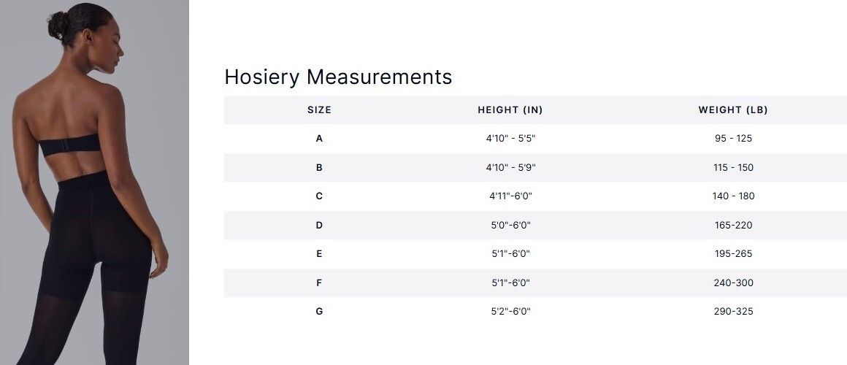847x365 pixels.
Task: Click the 140 - 180 weight cell
Action: (733, 196)
